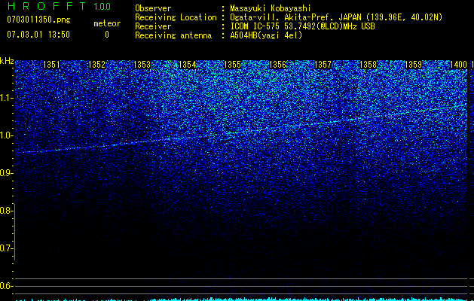Select ICOM IC-575 53.7492 MHz receiver text
The image size is (474, 301).
(x=302, y=26)
